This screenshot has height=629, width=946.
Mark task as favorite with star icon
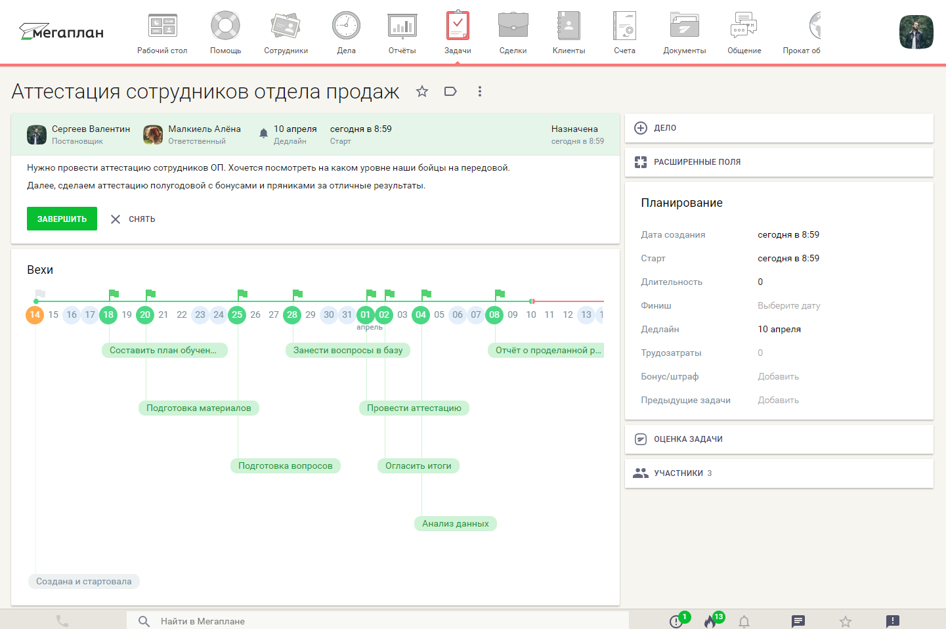click(422, 91)
